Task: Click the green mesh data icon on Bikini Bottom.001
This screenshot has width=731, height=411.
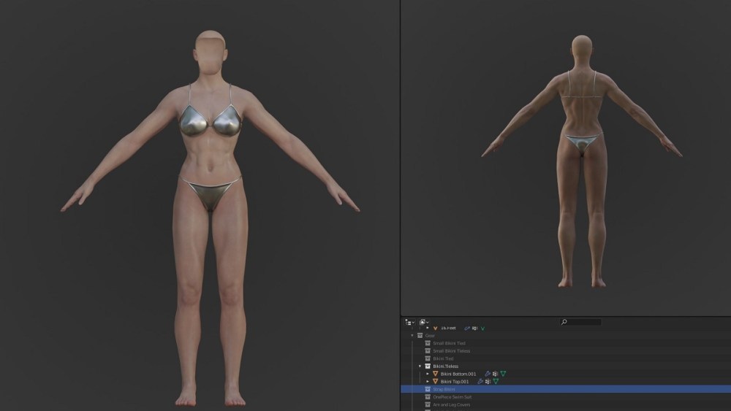Action: point(503,374)
